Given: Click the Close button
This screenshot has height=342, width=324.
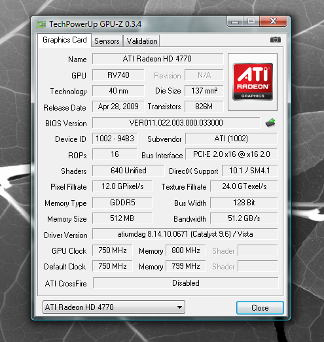Looking at the screenshot, I should pos(260,308).
